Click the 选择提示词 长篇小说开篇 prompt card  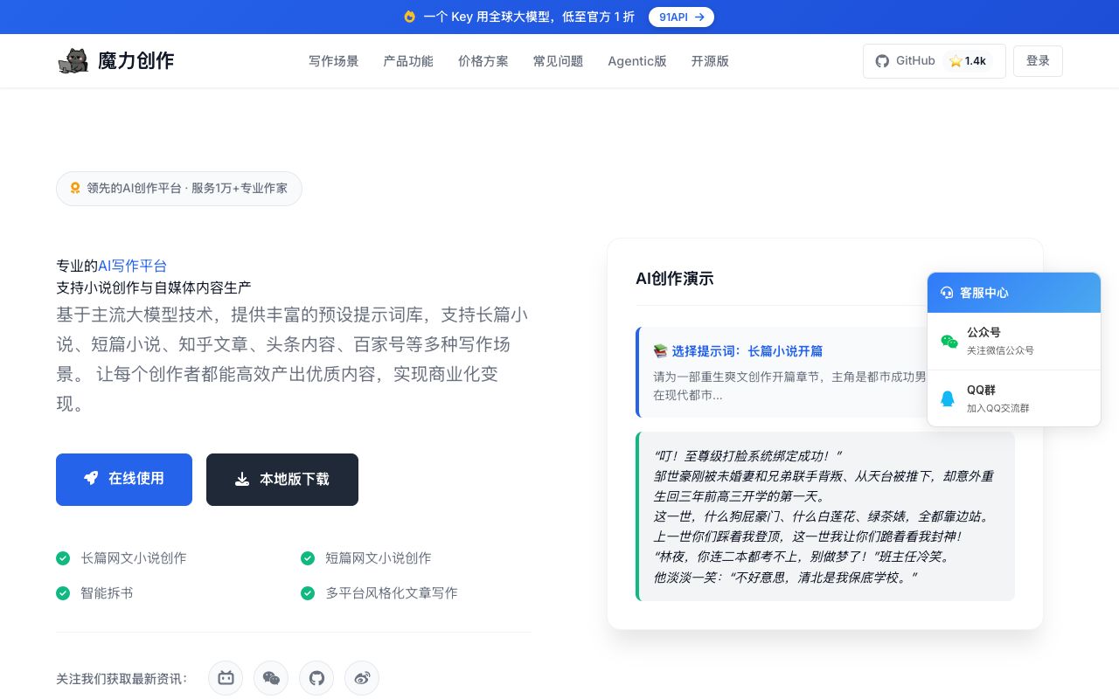pyautogui.click(x=787, y=372)
